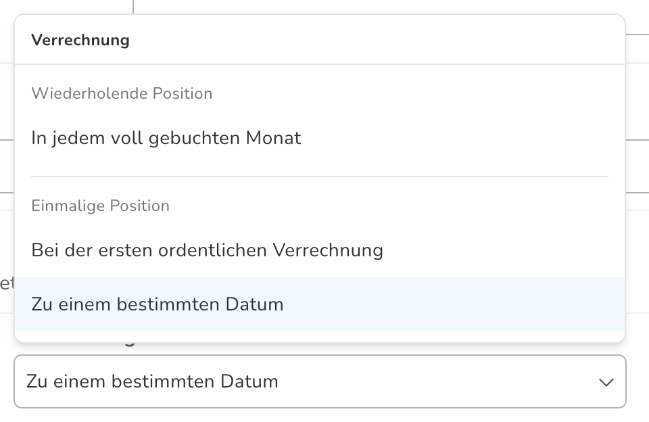Click the 'Wiederholende Position' group label
Screen dimensions: 649x422
[x=122, y=93]
